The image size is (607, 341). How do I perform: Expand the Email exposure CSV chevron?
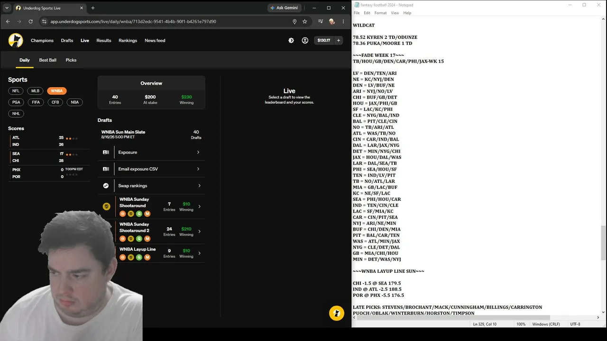[x=198, y=169]
